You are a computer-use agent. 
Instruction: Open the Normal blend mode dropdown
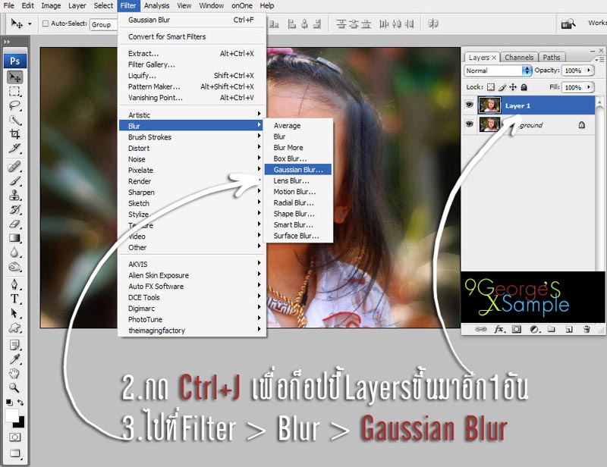[x=498, y=71]
